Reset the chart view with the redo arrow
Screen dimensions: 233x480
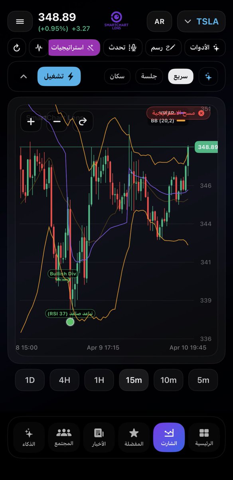pyautogui.click(x=83, y=121)
